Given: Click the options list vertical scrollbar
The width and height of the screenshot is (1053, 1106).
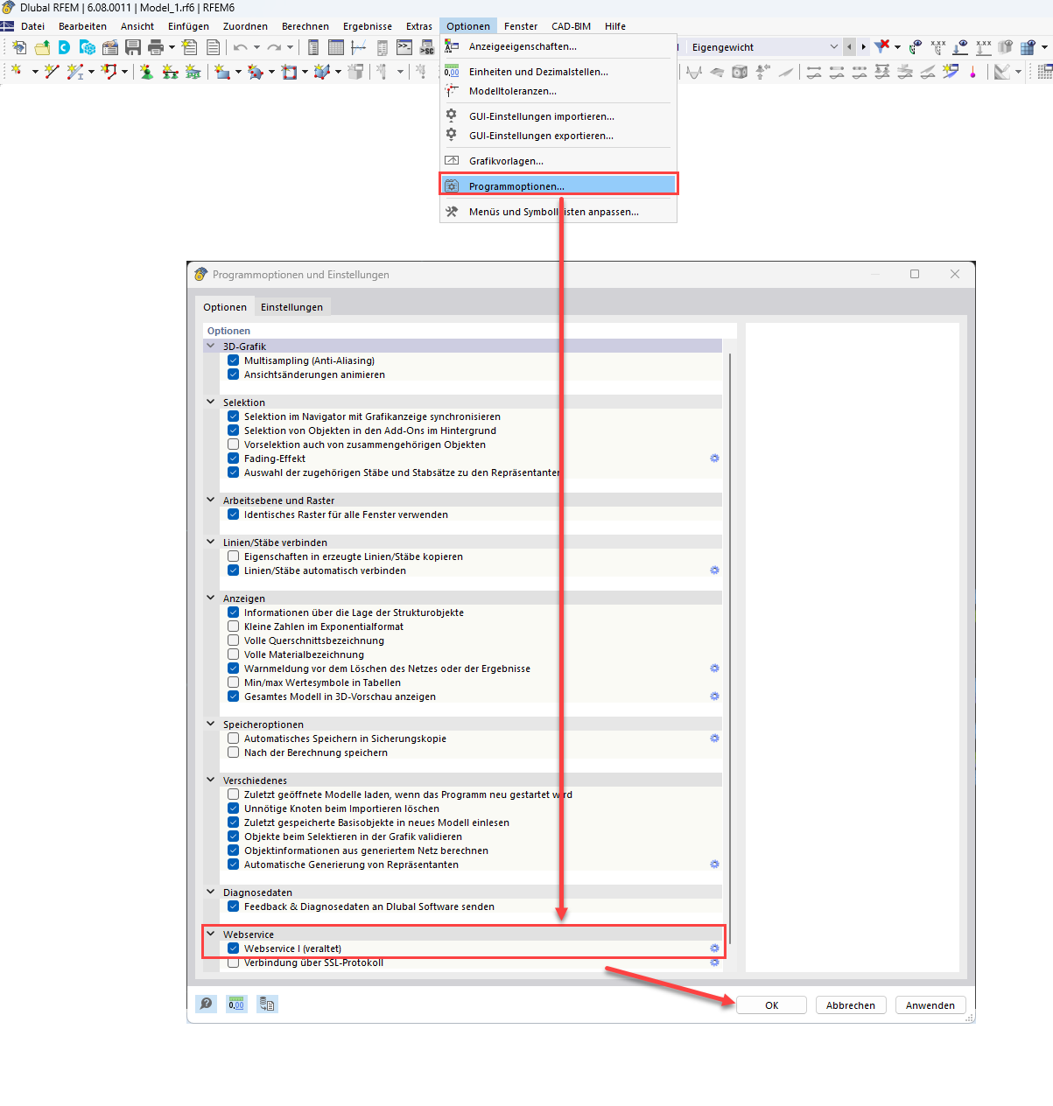Looking at the screenshot, I should click(730, 647).
